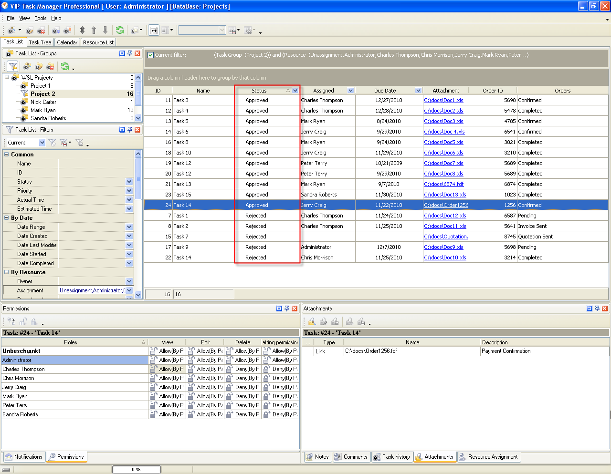Image resolution: width=611 pixels, height=474 pixels.
Task: Click the progress bar showing 0 %
Action: click(137, 470)
